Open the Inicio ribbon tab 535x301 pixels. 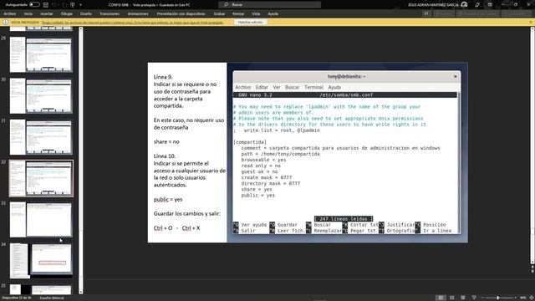(28, 14)
